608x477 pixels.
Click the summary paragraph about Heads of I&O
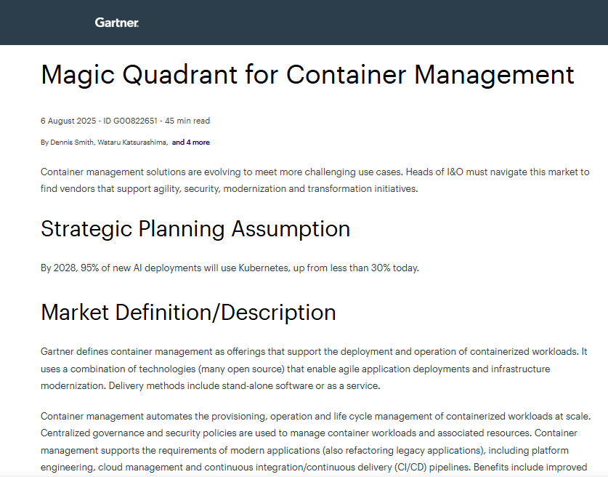[315, 180]
